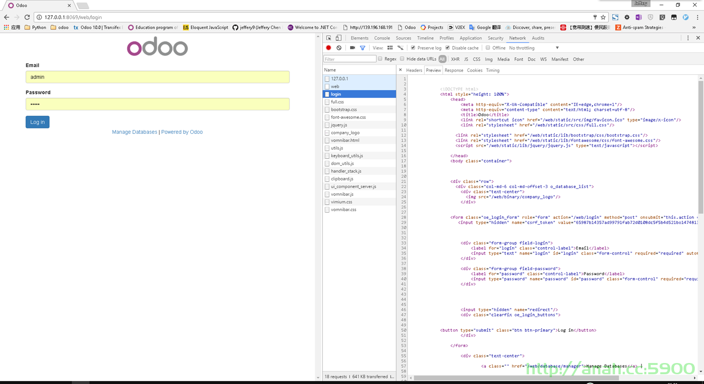Click the saved password key icon
704x384 pixels.
pos(595,17)
